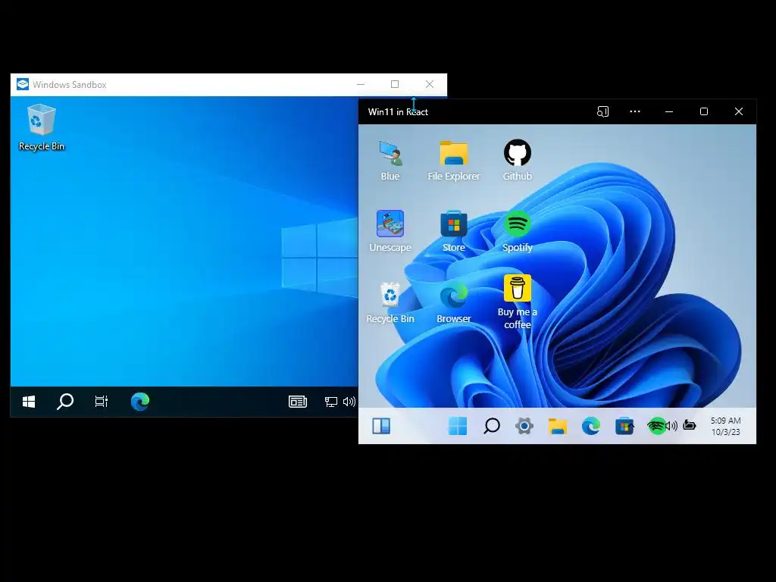Click battery icon in Win11 React tray
This screenshot has width=776, height=582.
click(x=690, y=424)
